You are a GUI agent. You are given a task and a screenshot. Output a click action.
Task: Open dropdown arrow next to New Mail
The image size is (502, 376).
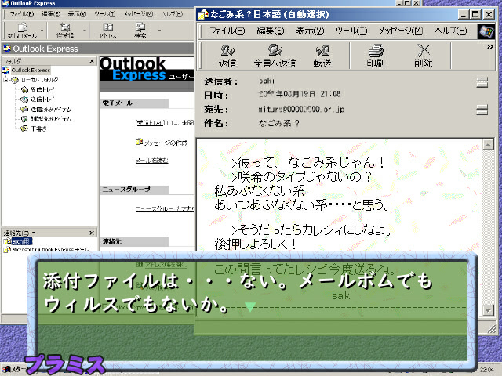[43, 31]
